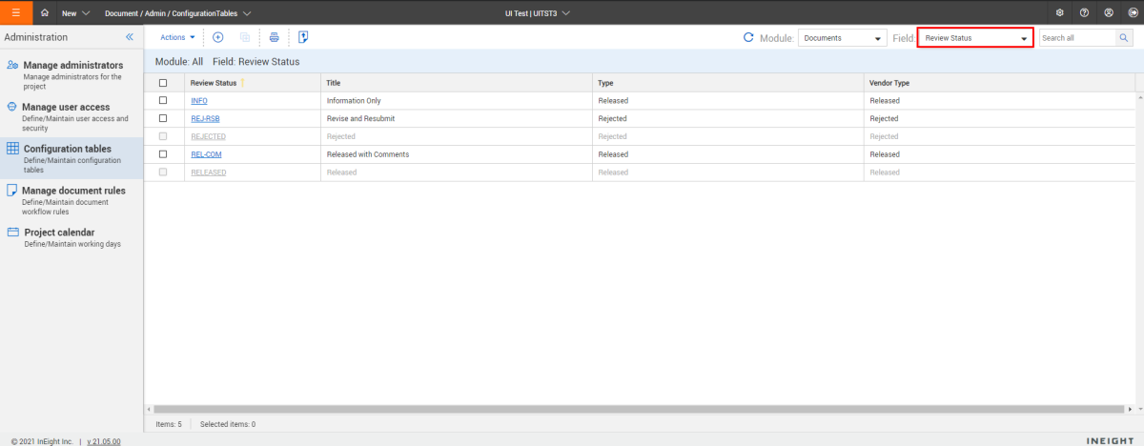Image resolution: width=1144 pixels, height=446 pixels.
Task: Click the search magnifier button
Action: [x=1123, y=38]
